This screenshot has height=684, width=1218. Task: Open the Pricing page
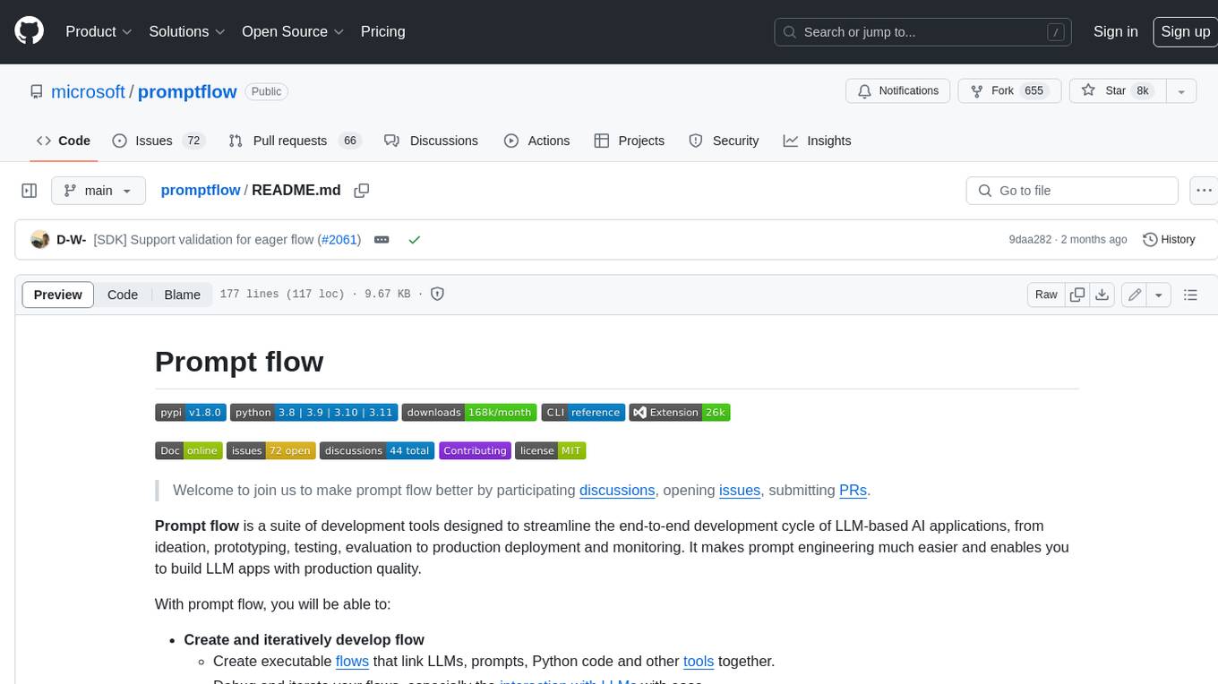(x=382, y=31)
